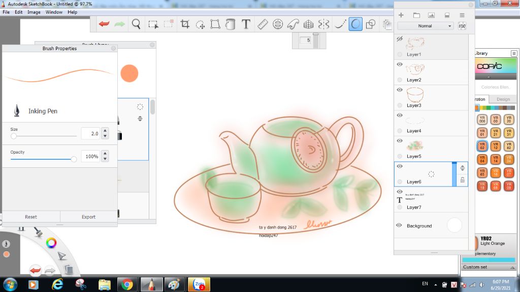Viewport: 520px width, 292px height.
Task: Pick the YR000 Copic color swatch
Action: tap(482, 119)
